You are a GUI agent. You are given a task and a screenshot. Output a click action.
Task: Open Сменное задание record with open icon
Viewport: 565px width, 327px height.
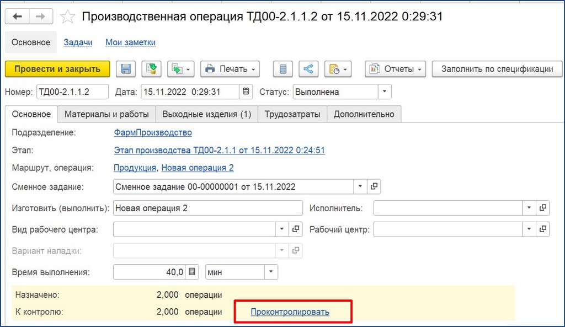(374, 186)
